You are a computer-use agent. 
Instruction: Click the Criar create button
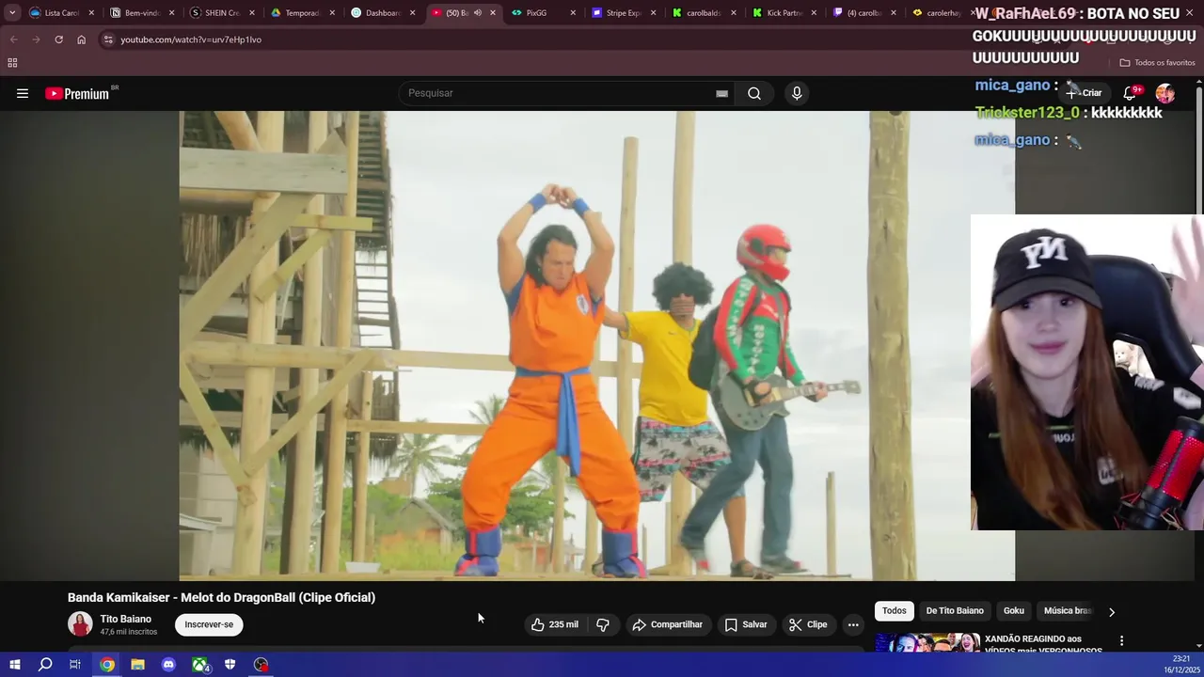1084,93
